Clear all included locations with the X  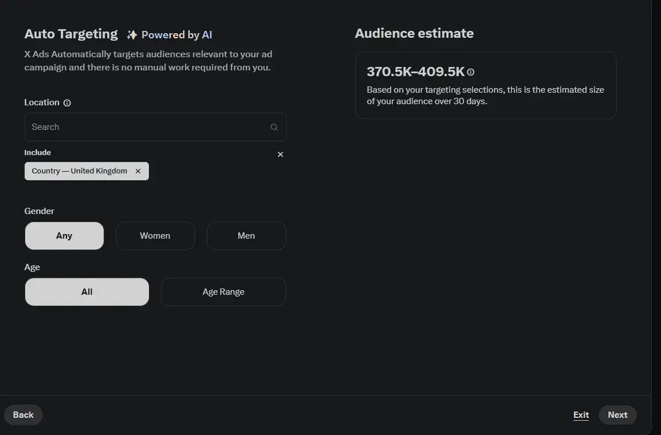(x=280, y=155)
